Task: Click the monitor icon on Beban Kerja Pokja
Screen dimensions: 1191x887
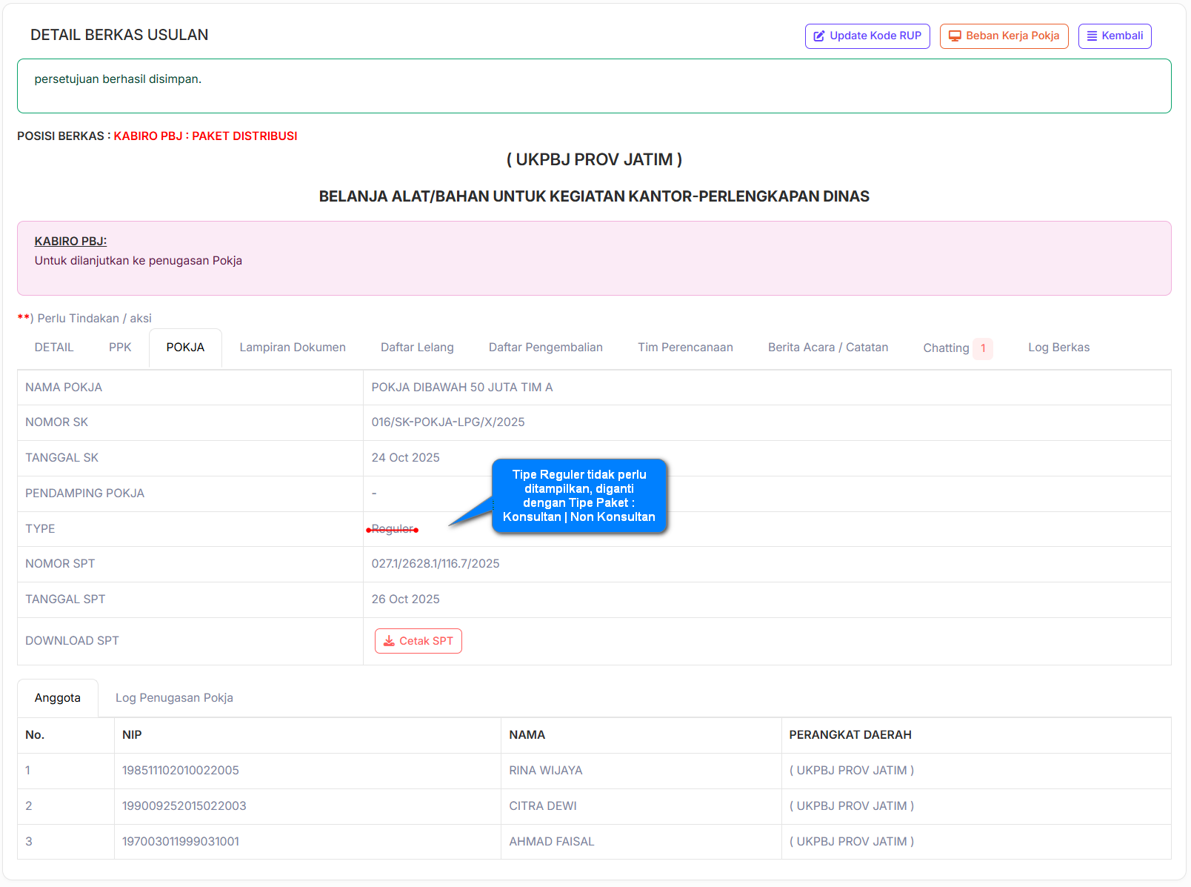Action: (955, 36)
